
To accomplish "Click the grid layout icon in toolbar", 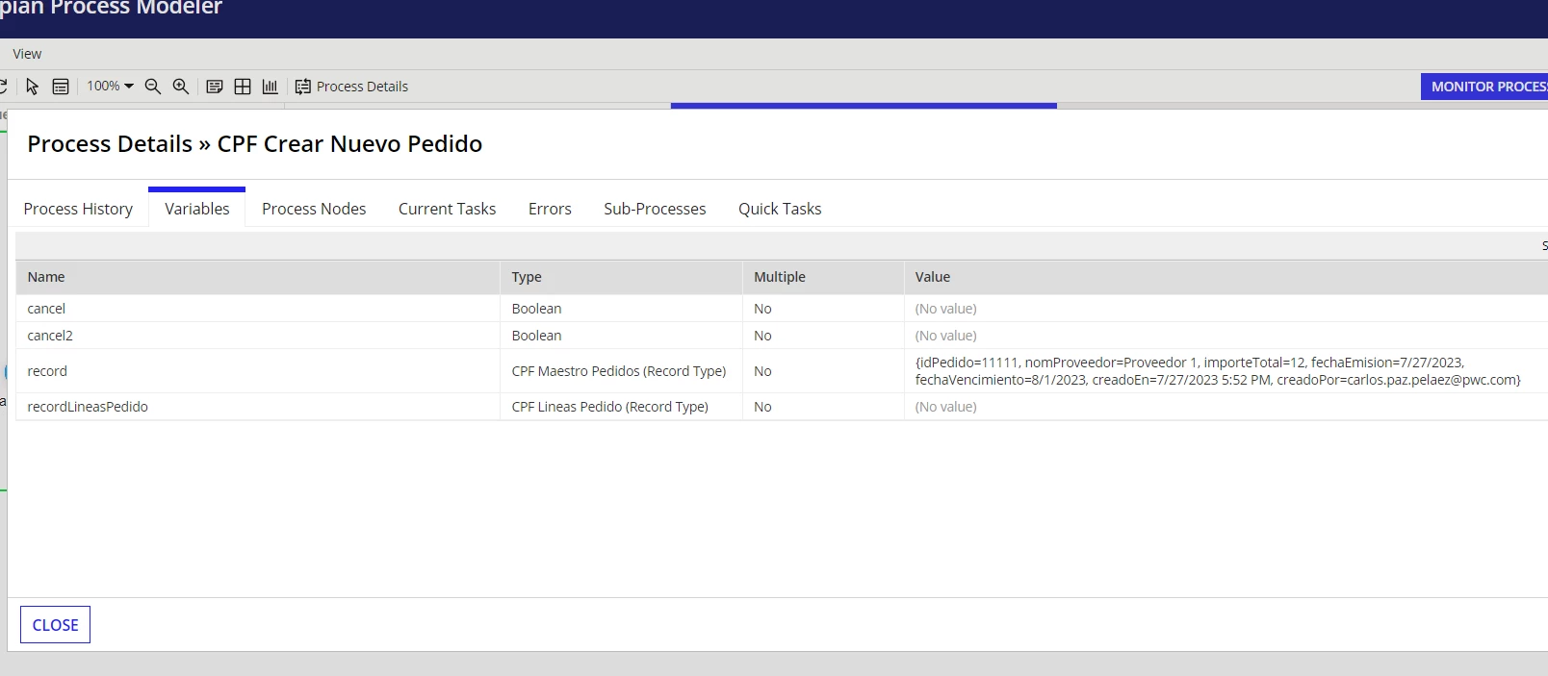I will 243,87.
